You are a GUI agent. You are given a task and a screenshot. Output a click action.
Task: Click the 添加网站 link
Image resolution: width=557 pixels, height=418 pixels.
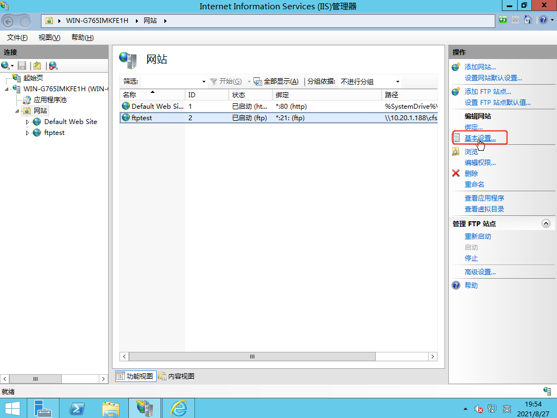click(480, 67)
